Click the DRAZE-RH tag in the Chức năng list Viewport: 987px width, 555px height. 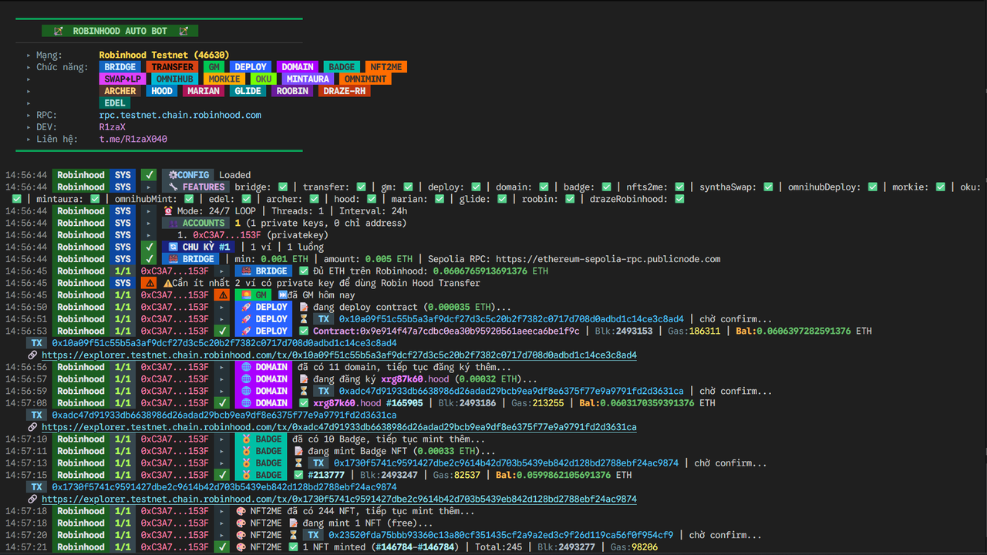(343, 91)
